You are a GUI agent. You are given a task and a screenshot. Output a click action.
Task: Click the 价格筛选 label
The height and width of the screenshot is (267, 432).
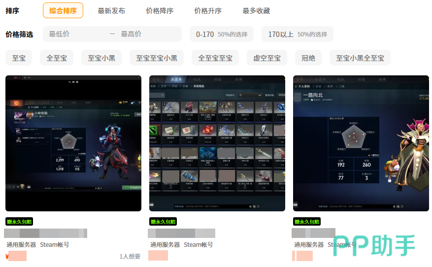pos(19,34)
